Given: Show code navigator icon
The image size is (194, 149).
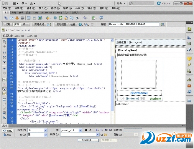Looking at the screenshot, I should click(4, 47).
